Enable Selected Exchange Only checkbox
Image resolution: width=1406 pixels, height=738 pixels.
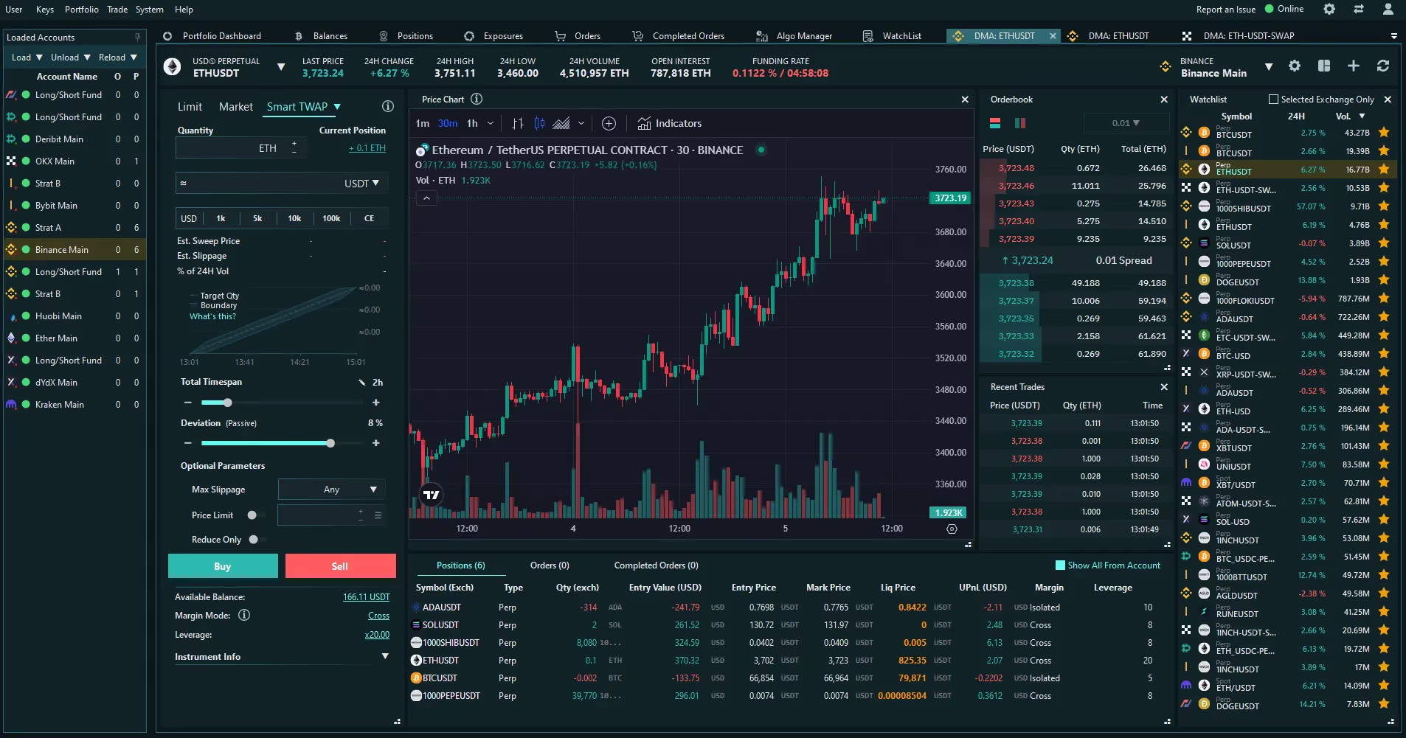(x=1273, y=99)
